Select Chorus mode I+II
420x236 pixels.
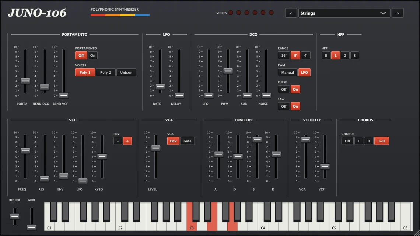coord(382,141)
